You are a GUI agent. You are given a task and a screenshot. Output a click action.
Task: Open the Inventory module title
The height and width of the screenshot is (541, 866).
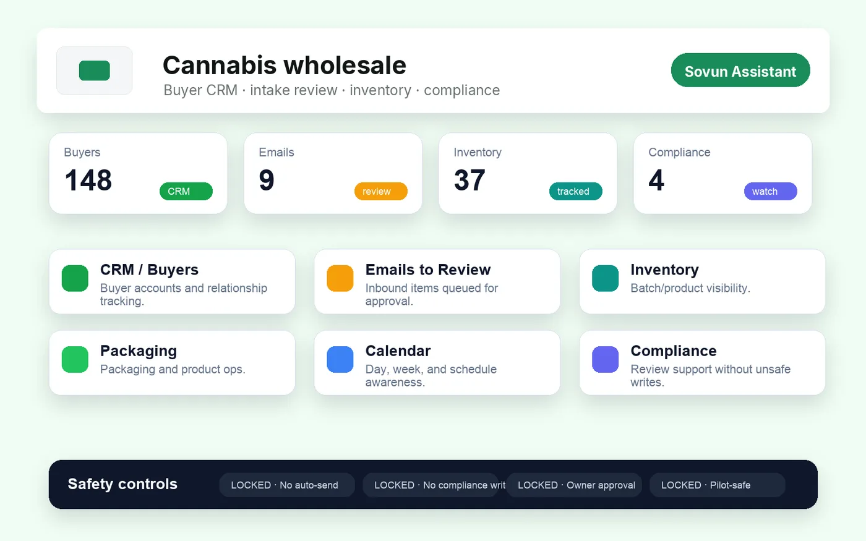(664, 270)
